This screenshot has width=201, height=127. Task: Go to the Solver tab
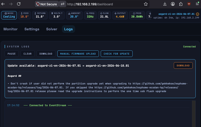52,29
